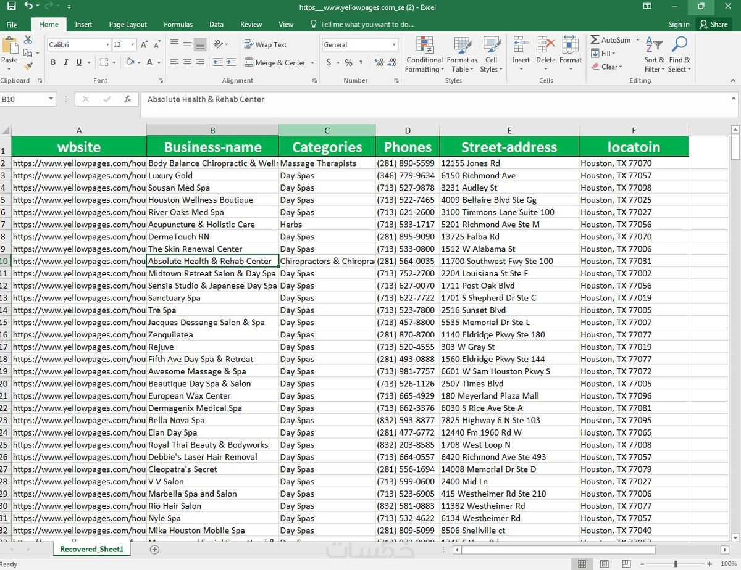
Task: Select the Recovered_Sheet1 sheet tab
Action: click(91, 549)
